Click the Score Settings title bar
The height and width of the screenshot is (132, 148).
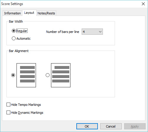(69, 4)
